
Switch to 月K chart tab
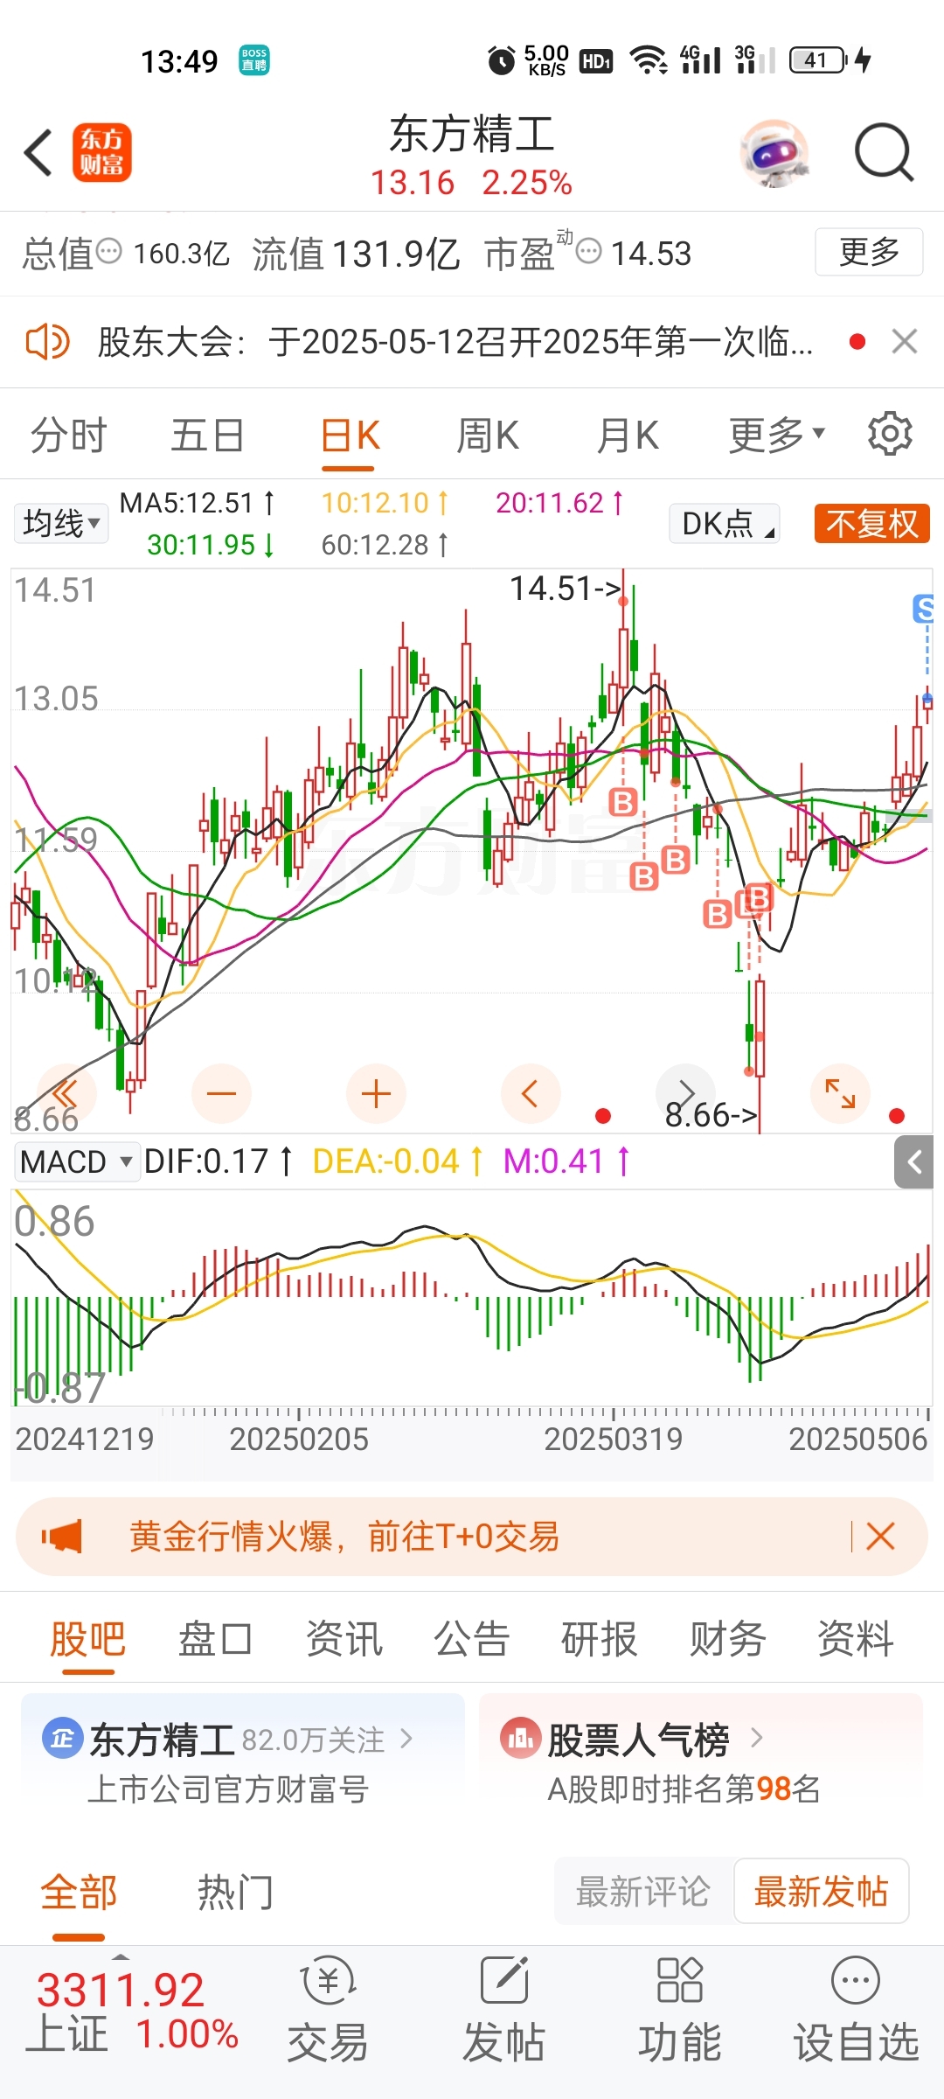(627, 435)
